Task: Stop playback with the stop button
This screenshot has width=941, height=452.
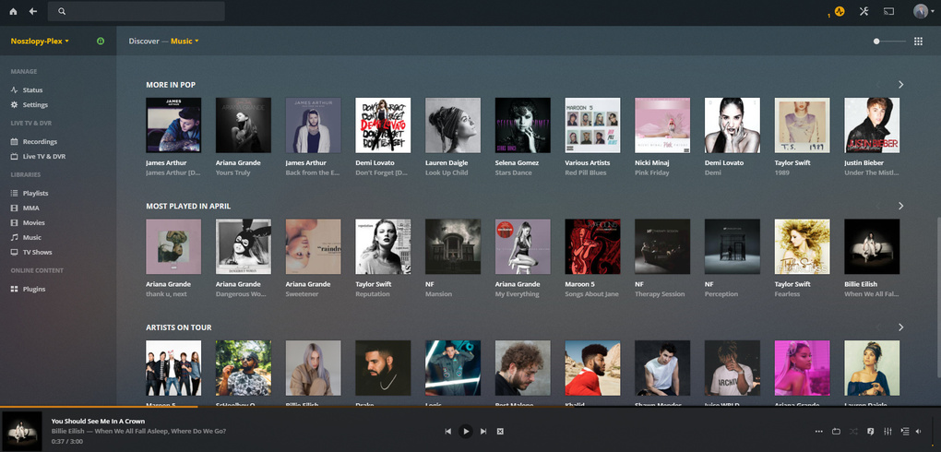Action: (500, 431)
